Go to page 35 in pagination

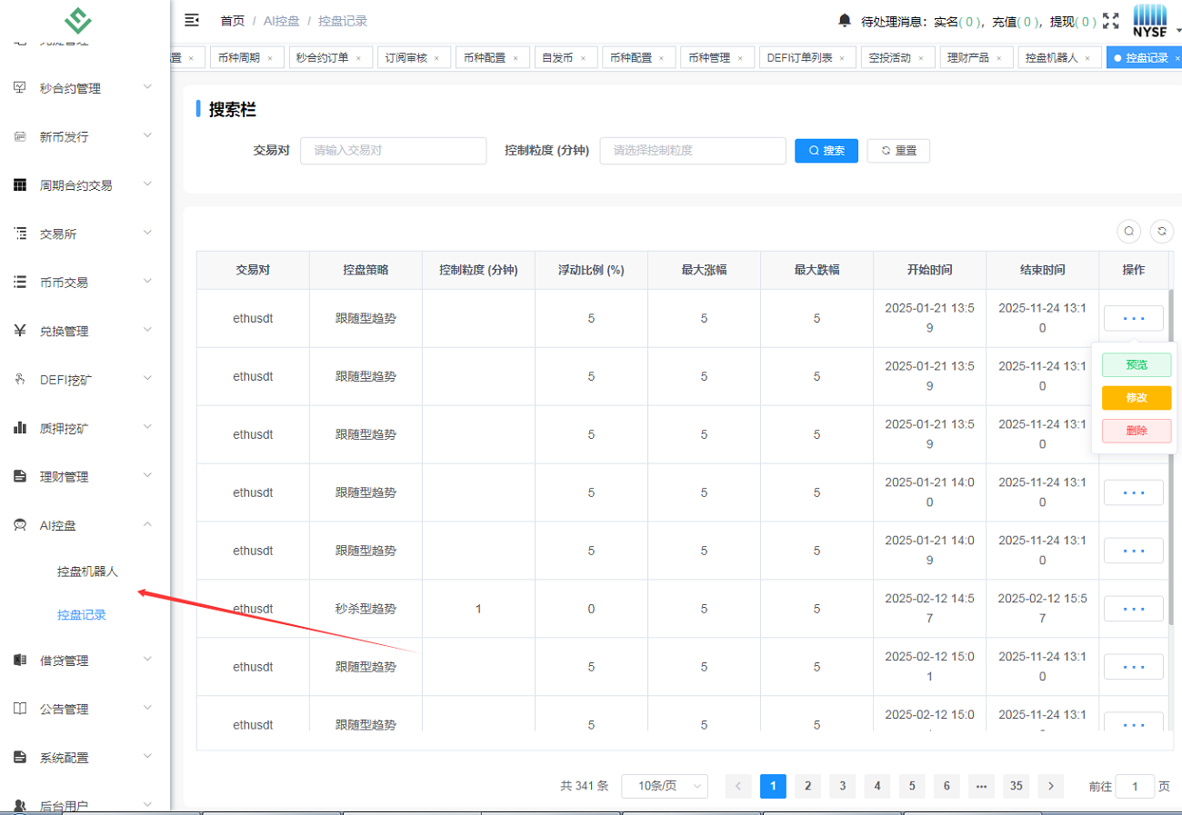pos(1016,786)
